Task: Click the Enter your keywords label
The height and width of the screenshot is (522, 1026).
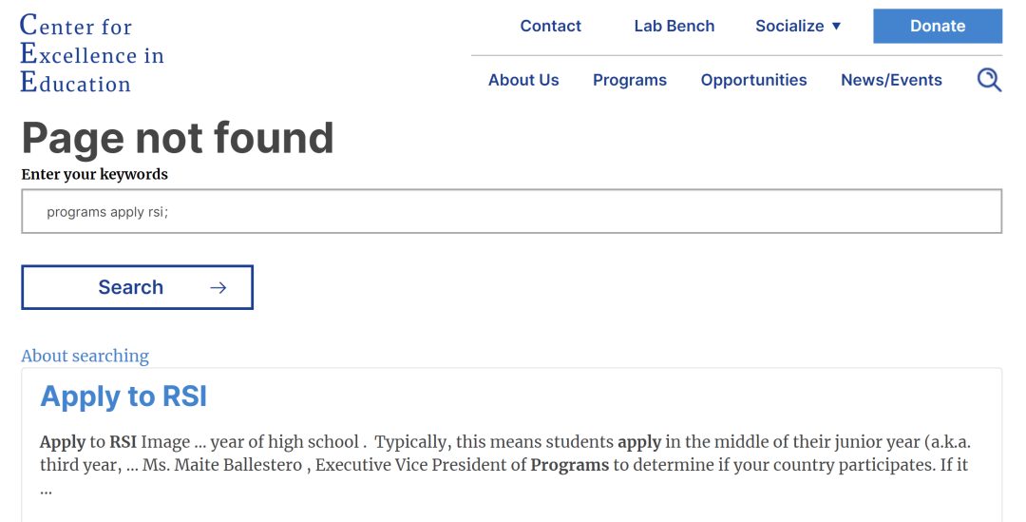Action: point(95,174)
